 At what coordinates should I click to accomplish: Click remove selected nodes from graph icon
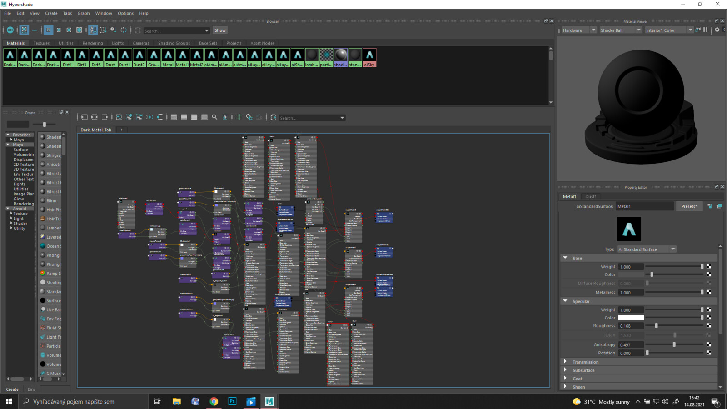point(139,117)
